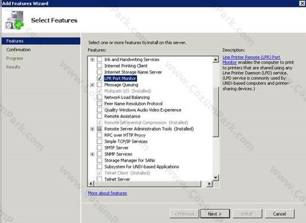Select the SMTP Server label

click(x=117, y=148)
